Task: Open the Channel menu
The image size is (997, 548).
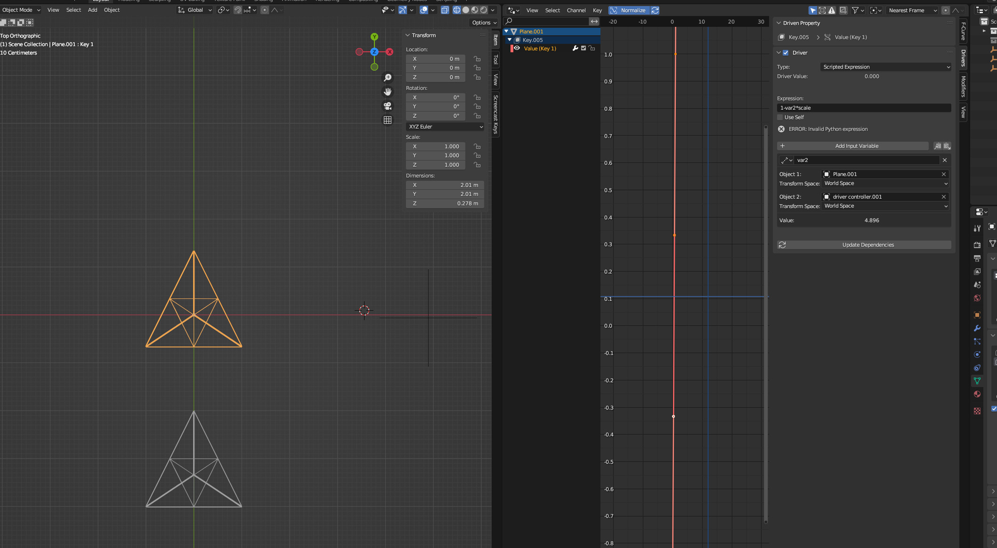Action: tap(576, 10)
